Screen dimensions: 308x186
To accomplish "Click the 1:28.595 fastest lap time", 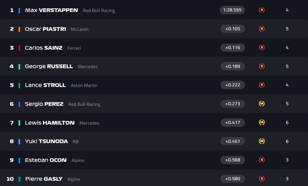I will (232, 10).
